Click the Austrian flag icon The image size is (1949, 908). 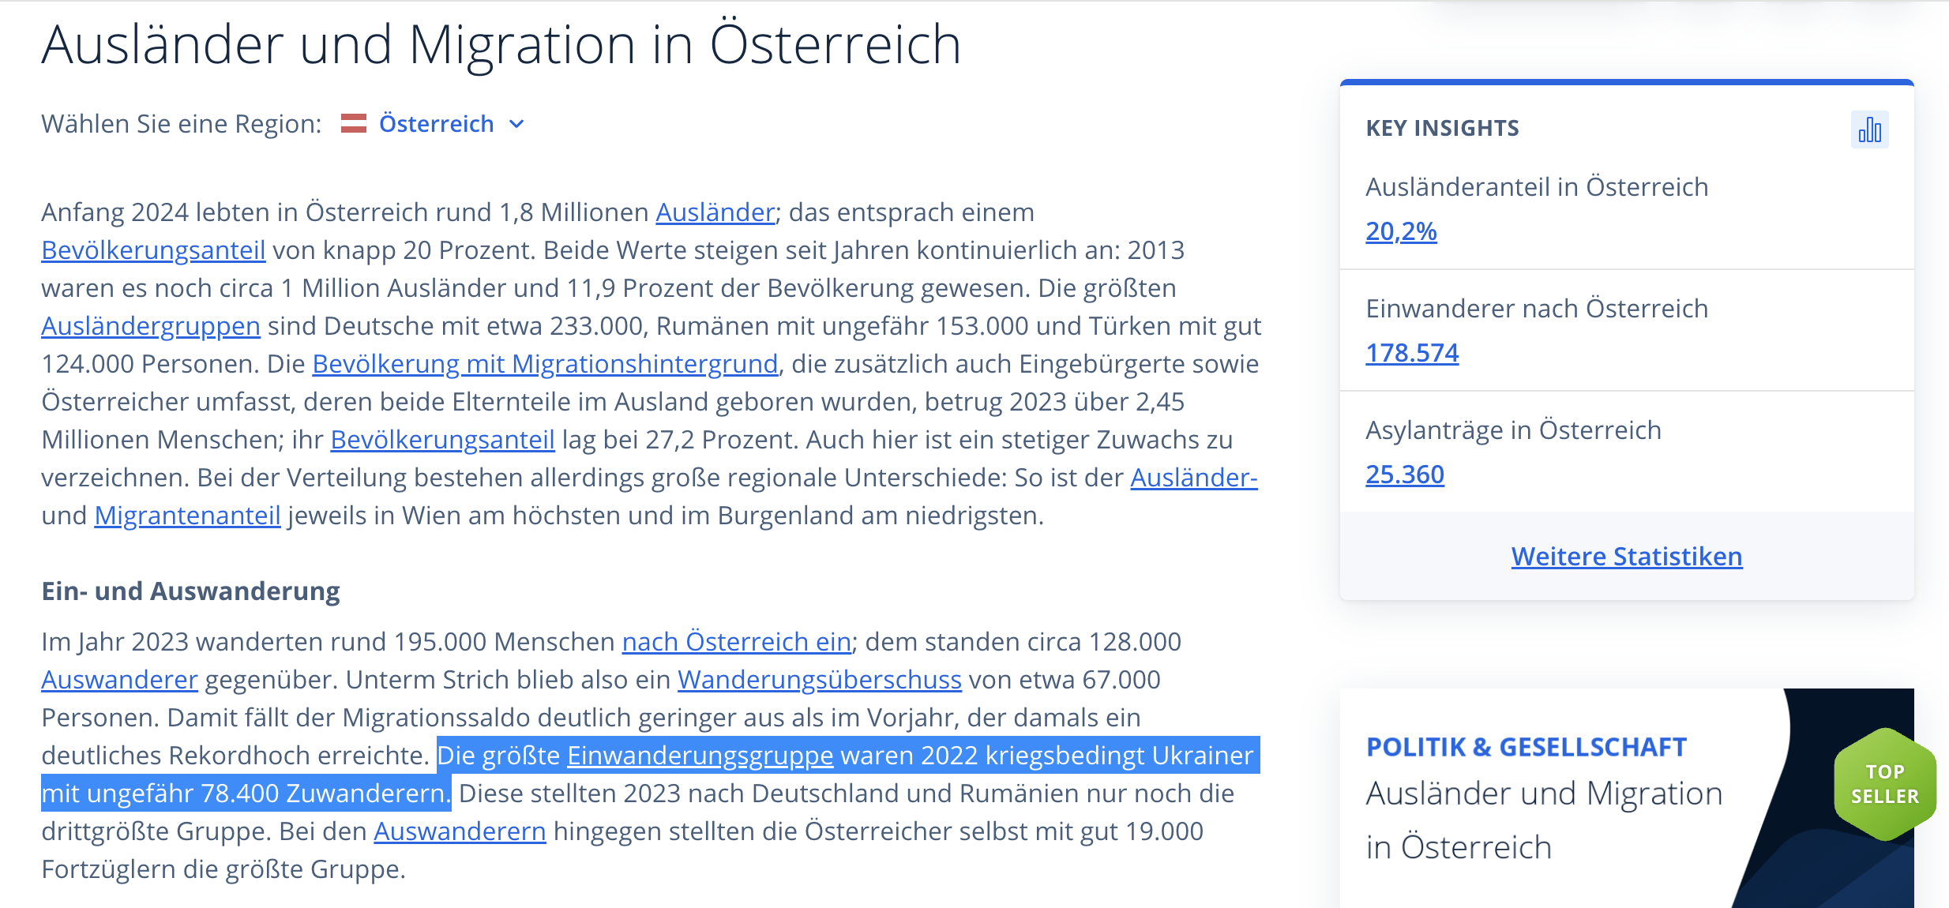pos(353,124)
